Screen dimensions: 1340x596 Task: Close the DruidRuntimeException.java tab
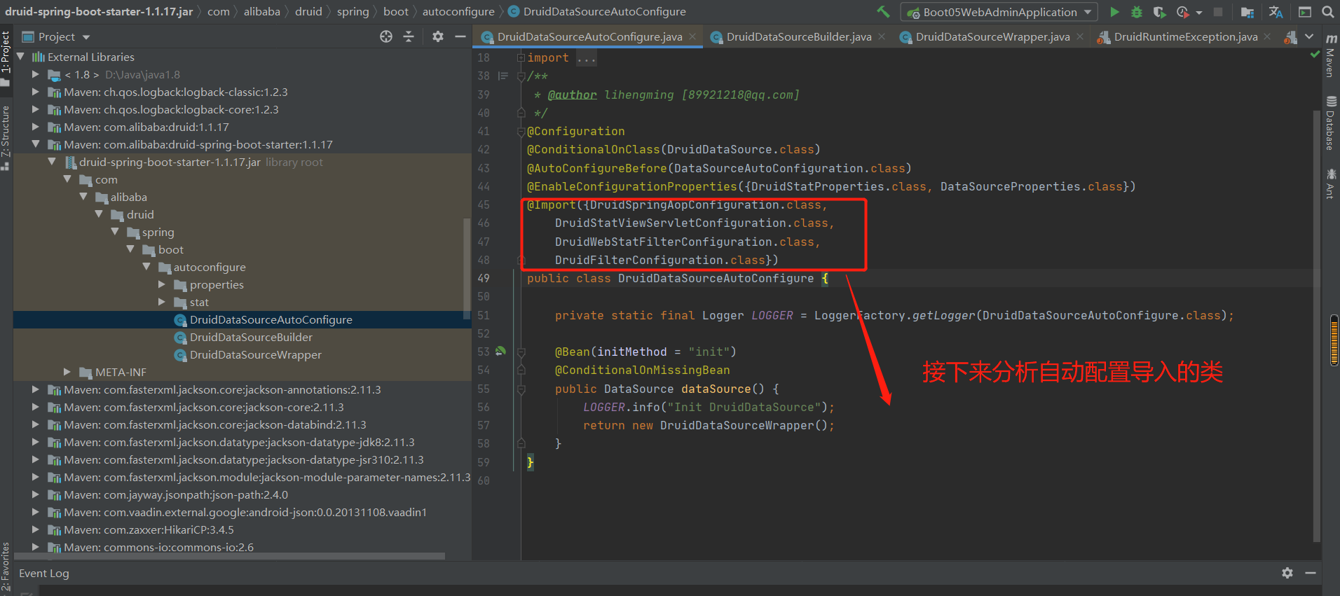point(1267,36)
